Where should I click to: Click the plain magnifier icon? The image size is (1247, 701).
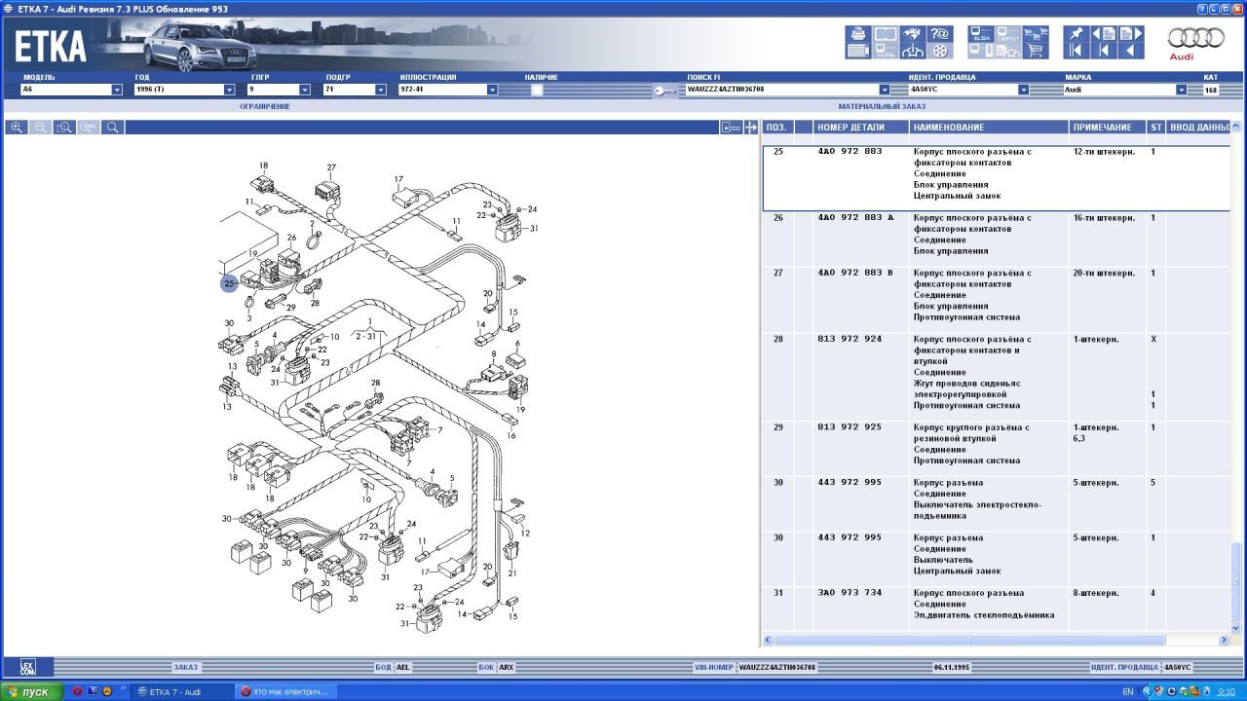coord(113,128)
